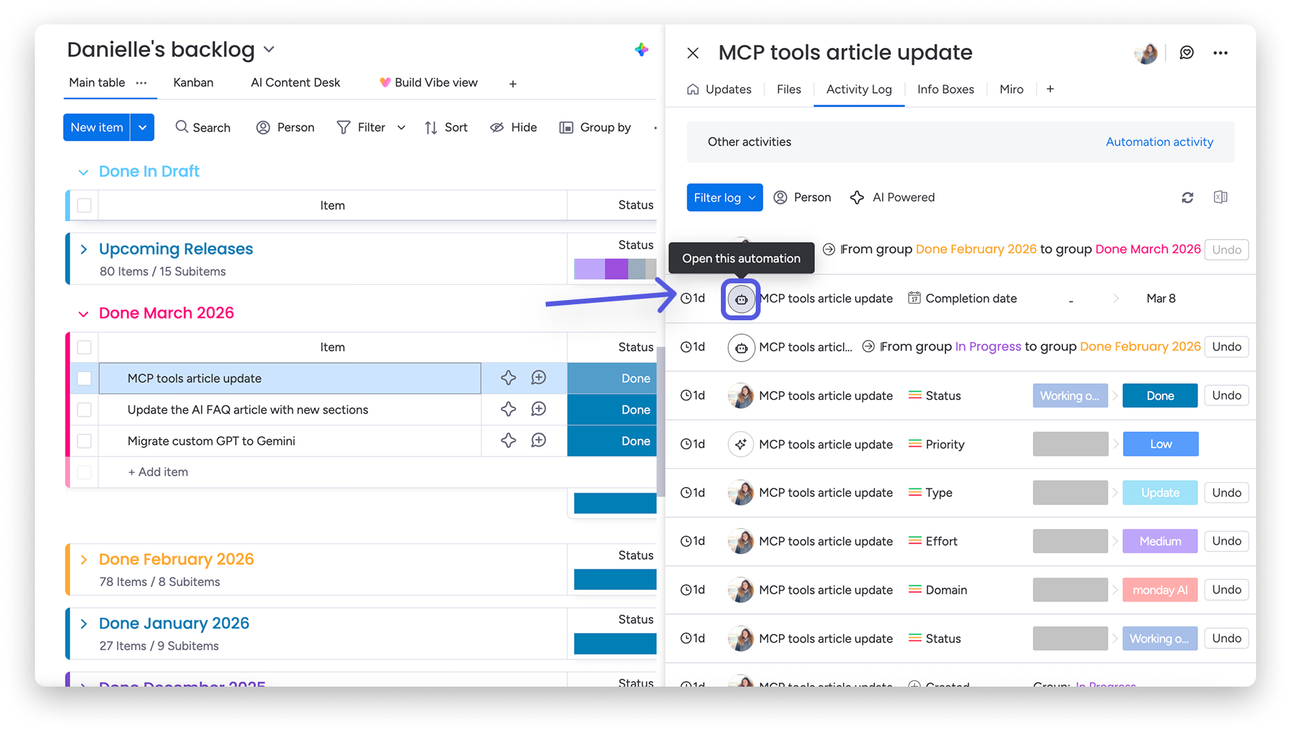The height and width of the screenshot is (732, 1291).
Task: Click the AI sparkle icon on Migrate custom GPT row
Action: (508, 441)
